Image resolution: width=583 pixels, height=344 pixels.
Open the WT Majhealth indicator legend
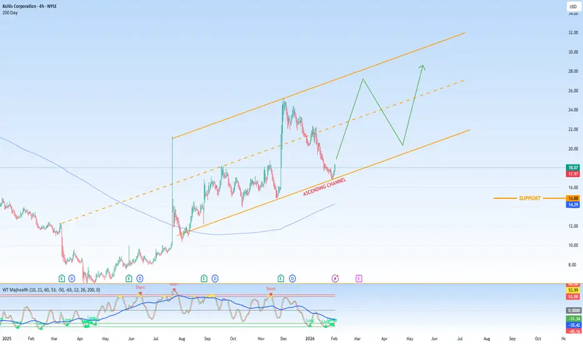(x=51, y=290)
